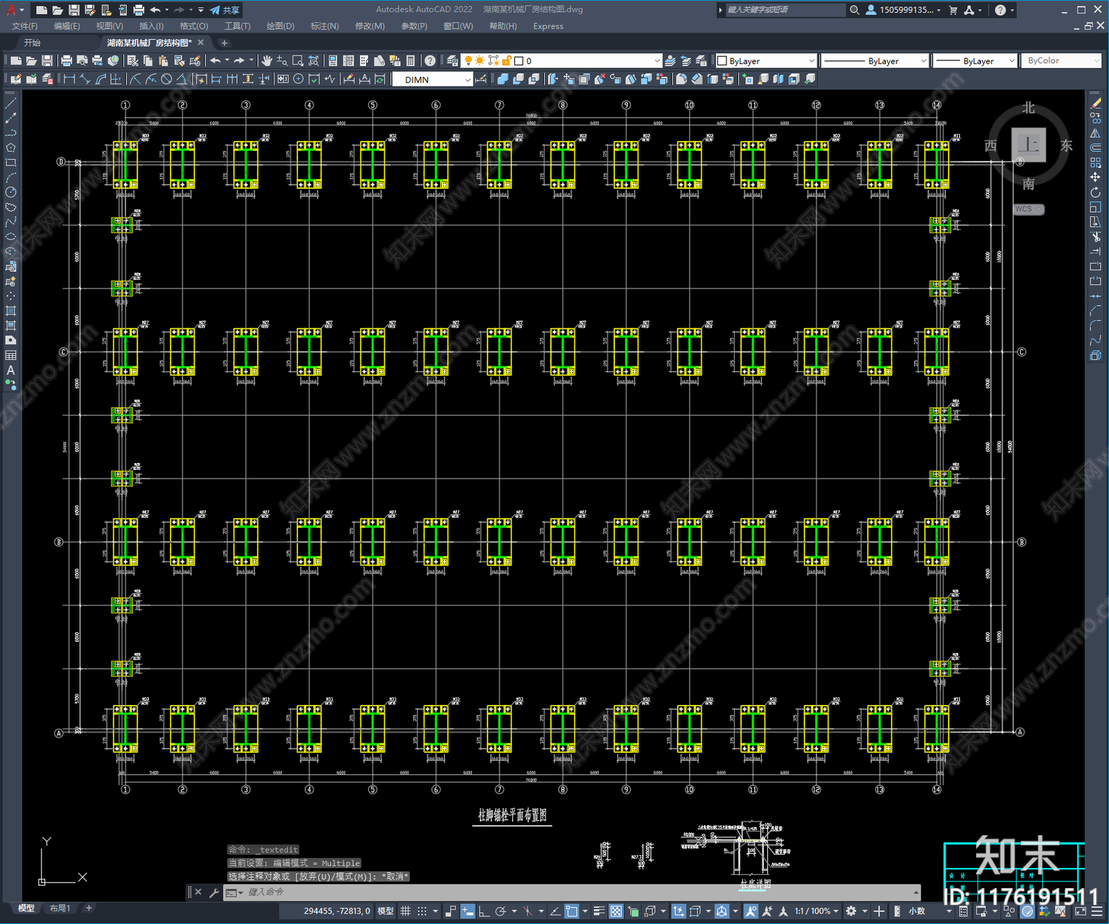Viewport: 1109px width, 924px height.
Task: Toggle lineweight display in status bar
Action: coord(599,911)
